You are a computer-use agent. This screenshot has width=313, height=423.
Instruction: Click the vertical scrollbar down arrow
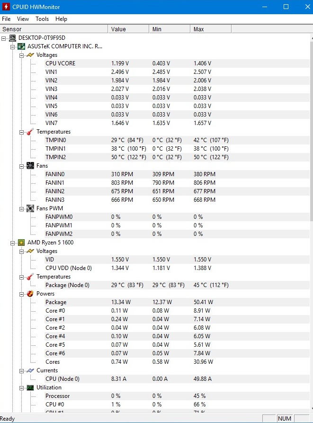[310, 407]
